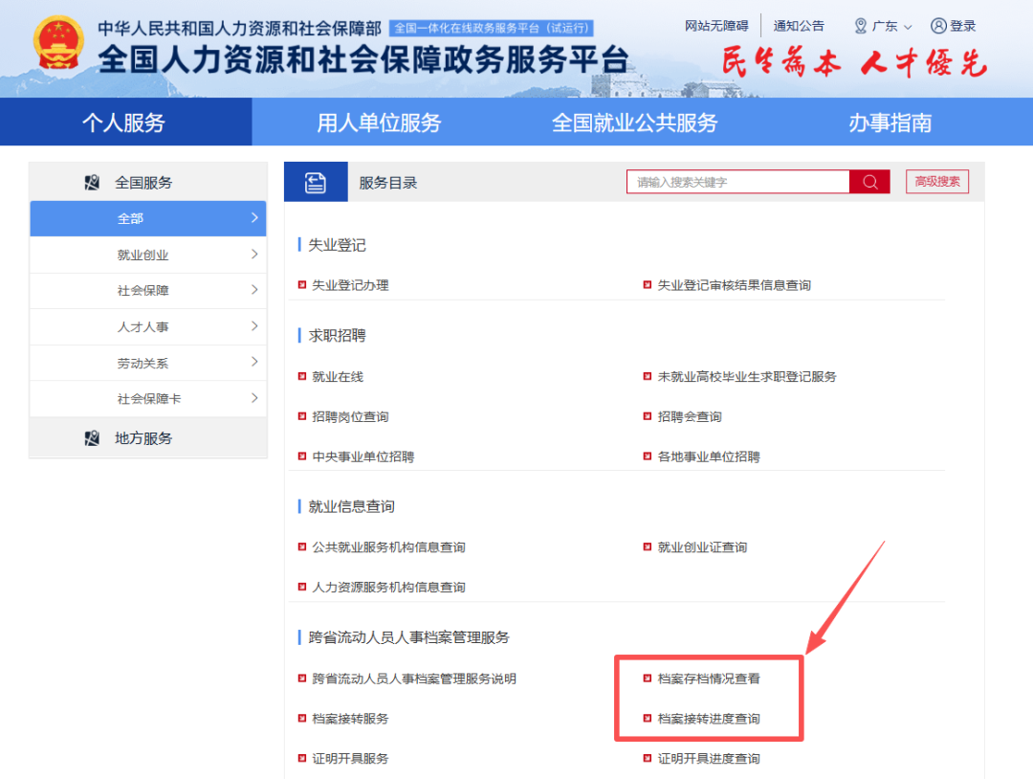The width and height of the screenshot is (1033, 779).
Task: Expand the 劳动关系 sidebar chevron
Action: pos(254,362)
